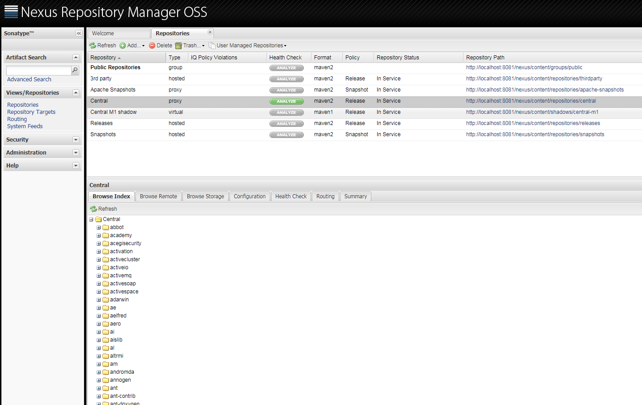Expand the academy tree node

point(99,236)
